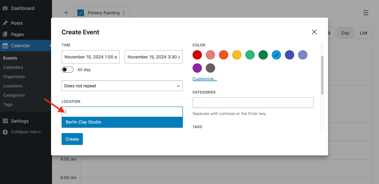Add a new calendar with plus icon
This screenshot has height=184, width=379.
tap(66, 13)
